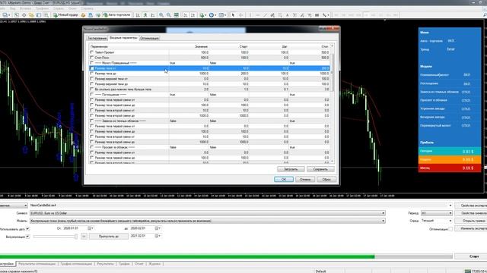This screenshot has height=273, width=487.
Task: Click the New chart toolbar icon
Action: tap(5, 15)
